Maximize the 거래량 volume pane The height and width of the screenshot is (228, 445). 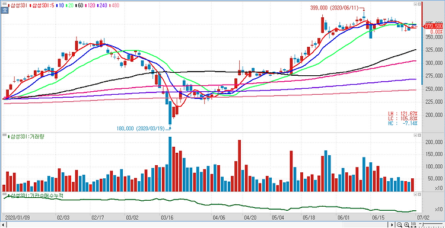coord(419,136)
